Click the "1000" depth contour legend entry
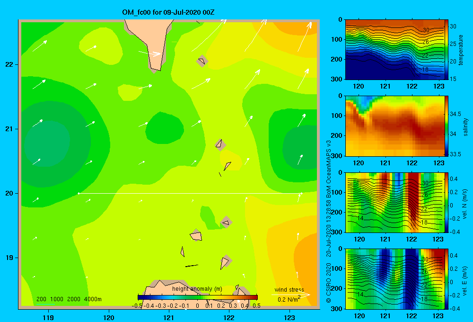 [x=56, y=299]
